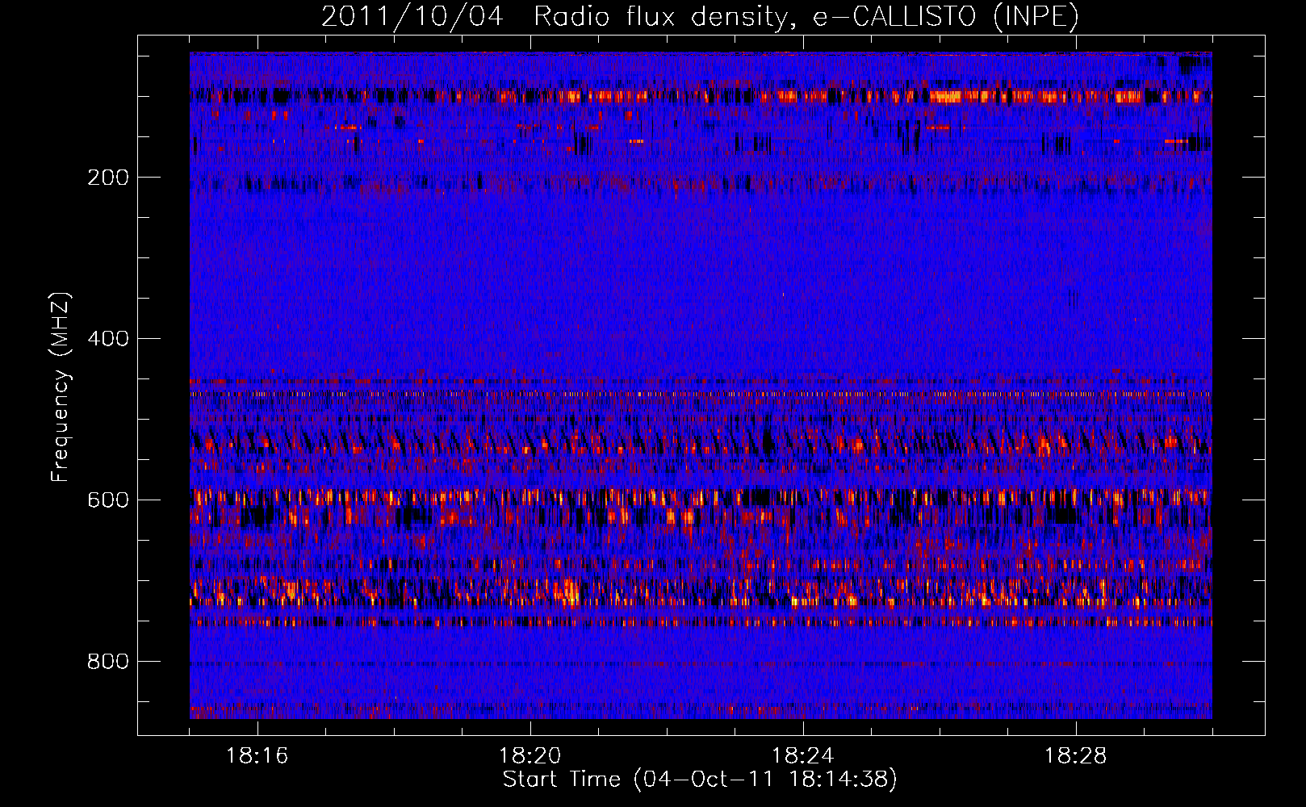Click the '600' frequency tick label
Screen dimensions: 1306x807
pos(108,500)
